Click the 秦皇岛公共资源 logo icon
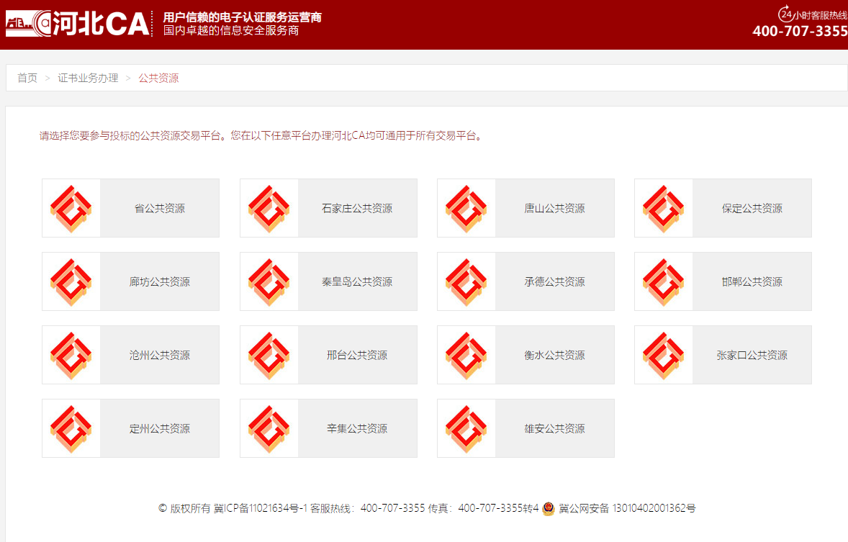848x542 pixels. pos(269,281)
